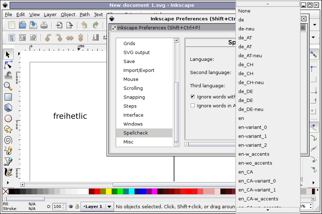Select the Rectangle tool

click(x=8, y=97)
